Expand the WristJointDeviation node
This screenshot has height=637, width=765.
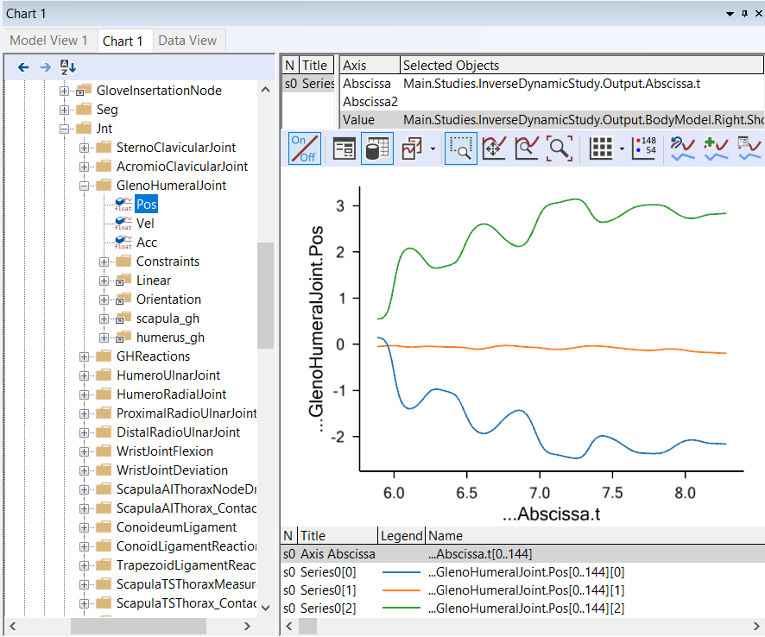84,470
